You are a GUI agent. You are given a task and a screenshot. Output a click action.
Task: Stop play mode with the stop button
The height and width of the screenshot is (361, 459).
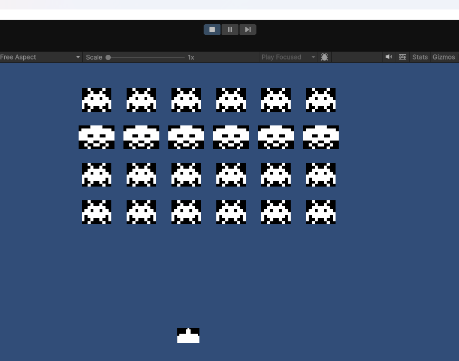pyautogui.click(x=212, y=30)
